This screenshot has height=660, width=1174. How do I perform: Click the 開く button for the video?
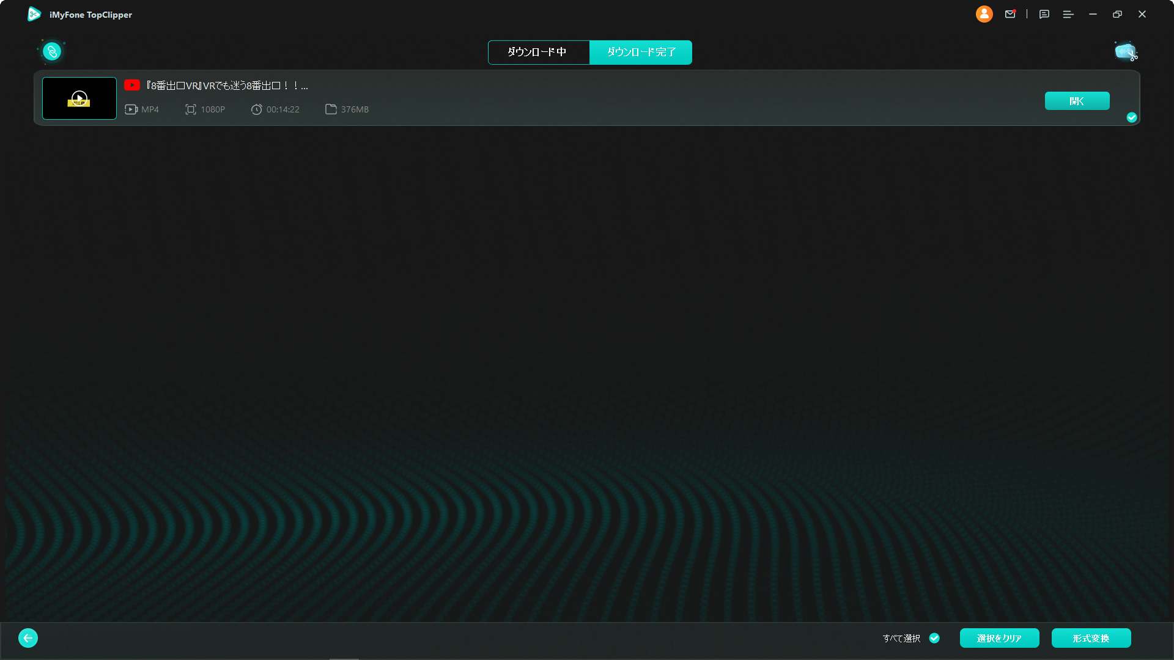[1077, 101]
